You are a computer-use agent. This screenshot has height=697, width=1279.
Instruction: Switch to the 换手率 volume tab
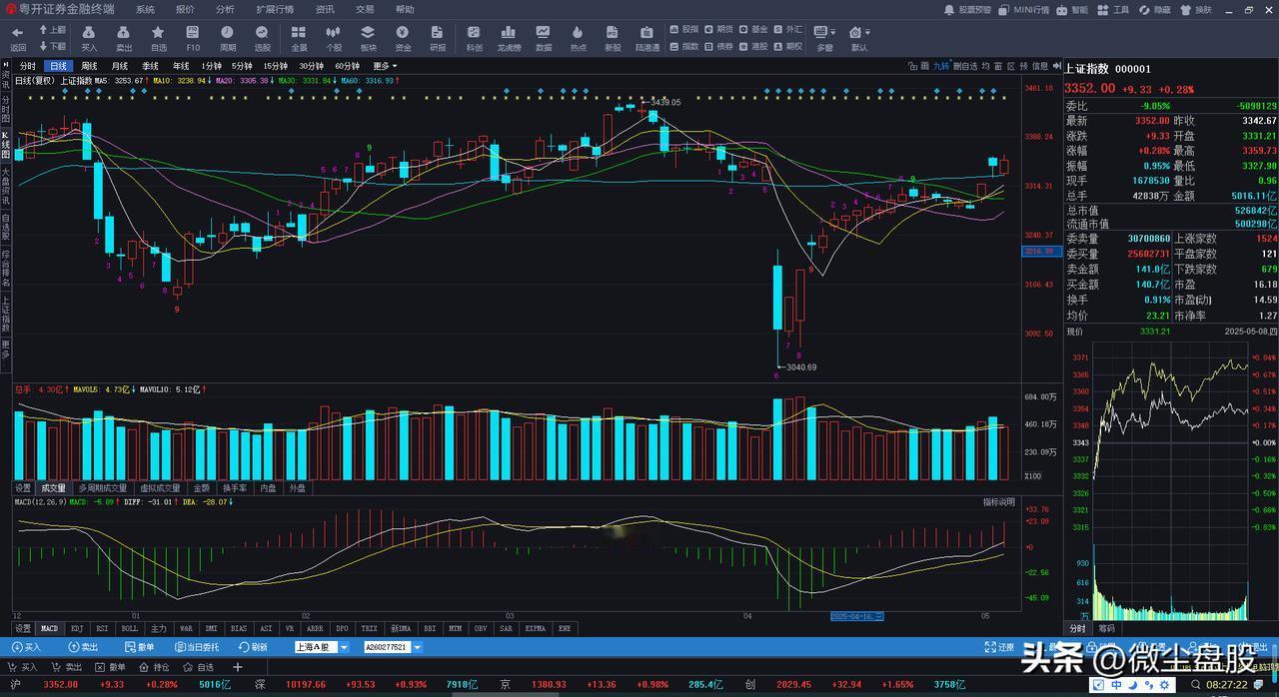point(234,488)
